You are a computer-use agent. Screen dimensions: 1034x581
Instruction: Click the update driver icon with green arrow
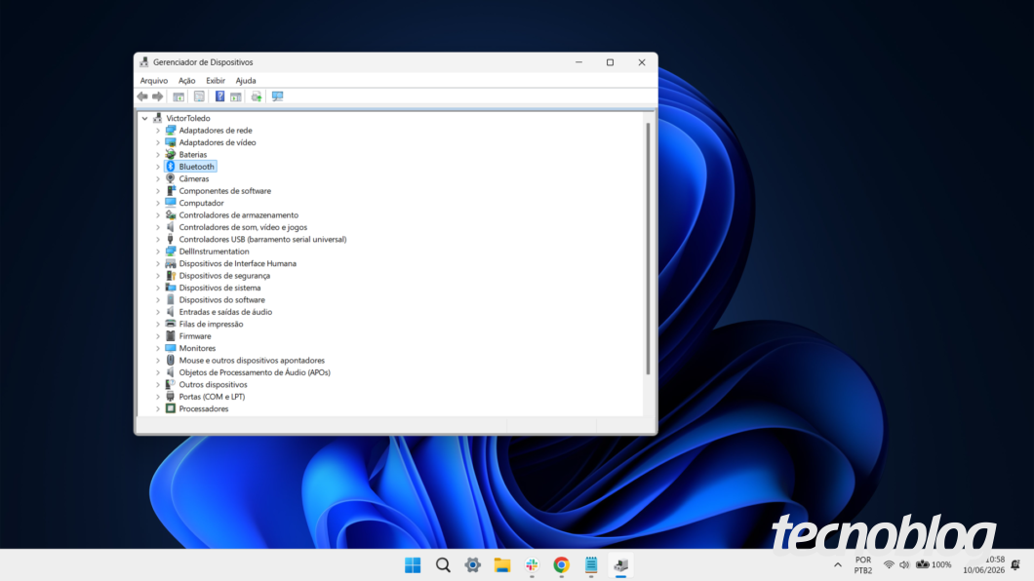257,97
